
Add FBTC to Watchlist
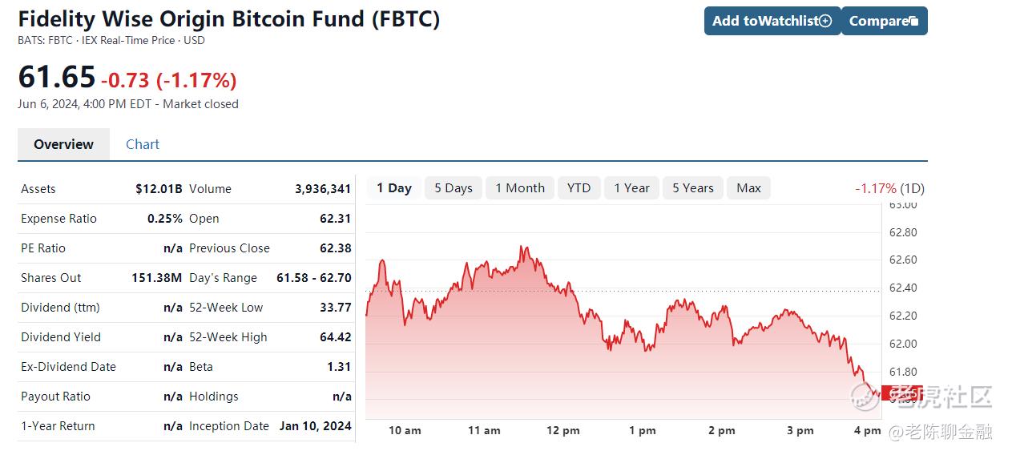[772, 21]
